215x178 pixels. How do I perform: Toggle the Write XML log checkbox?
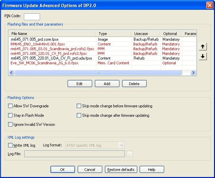coord(10,145)
